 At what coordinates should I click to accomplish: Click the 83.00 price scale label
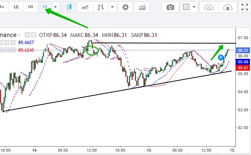[243, 110]
